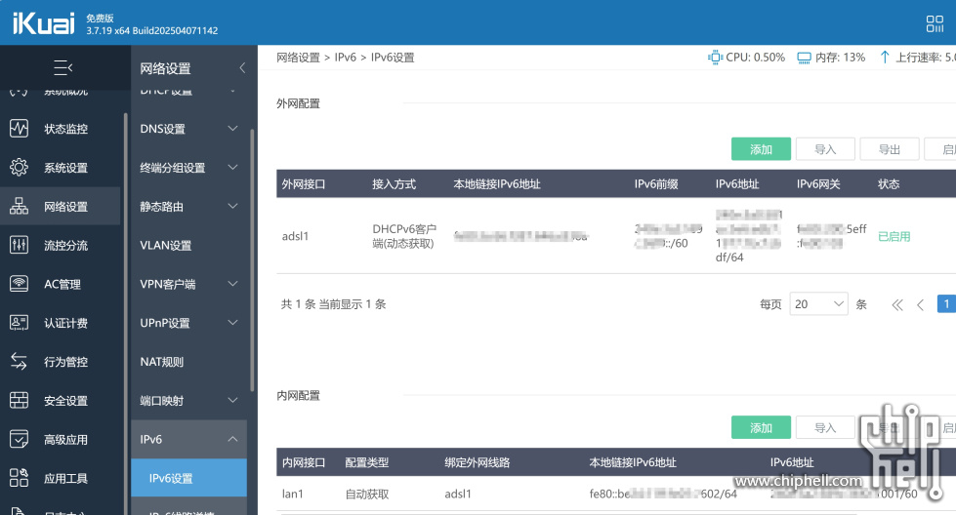Jump to first page with double-left arrow
The image size is (956, 515).
point(897,304)
